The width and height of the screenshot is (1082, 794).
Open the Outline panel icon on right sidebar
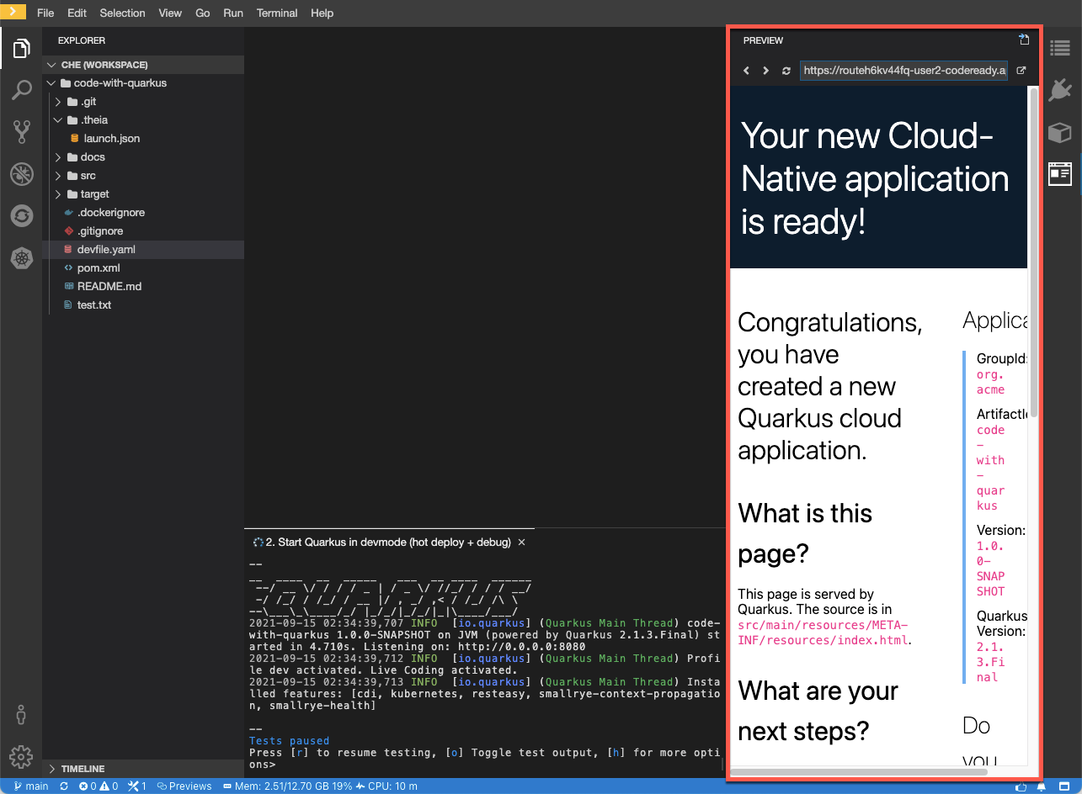[1059, 49]
